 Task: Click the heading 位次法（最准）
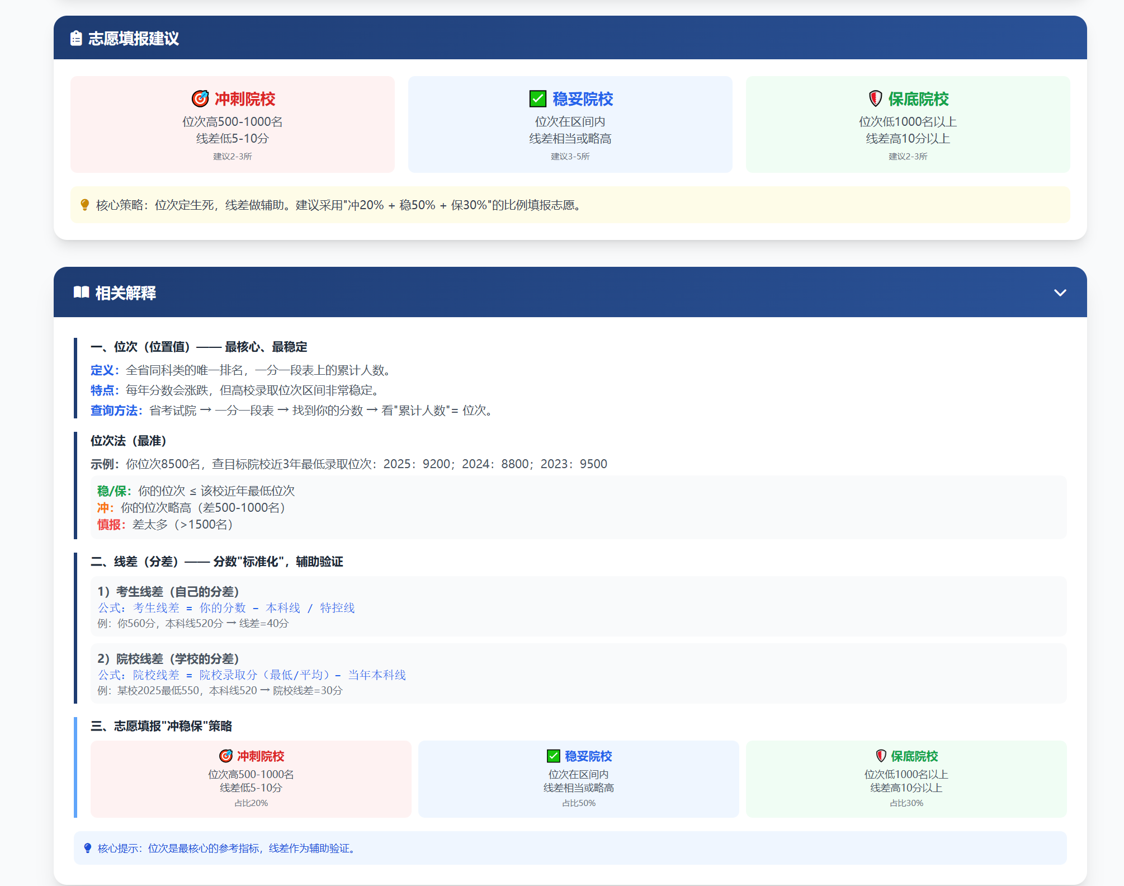pos(129,441)
